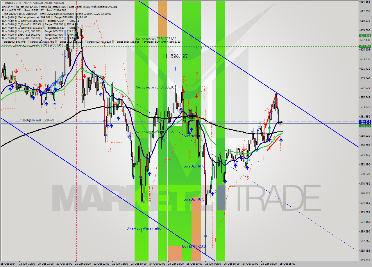Click the 'Buy Entry -23.6' label

tap(194, 246)
